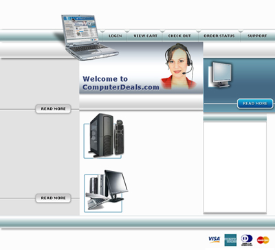
Task: Open the desktop bundle with monitor image
Action: 105,191
